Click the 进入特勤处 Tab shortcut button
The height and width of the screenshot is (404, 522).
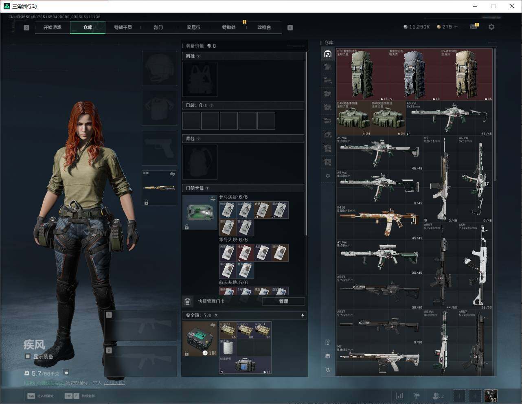click(x=40, y=396)
